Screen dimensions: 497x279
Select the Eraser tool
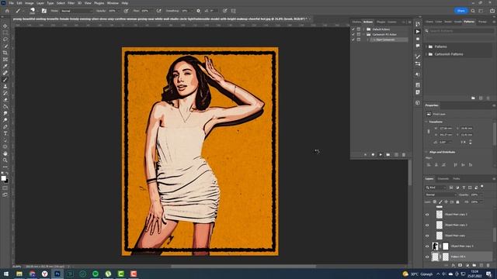pos(5,100)
